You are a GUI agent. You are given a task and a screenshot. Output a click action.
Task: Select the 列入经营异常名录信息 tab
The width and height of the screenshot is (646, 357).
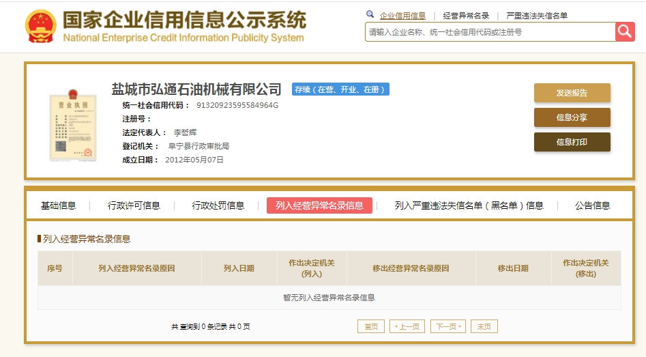[x=319, y=205]
